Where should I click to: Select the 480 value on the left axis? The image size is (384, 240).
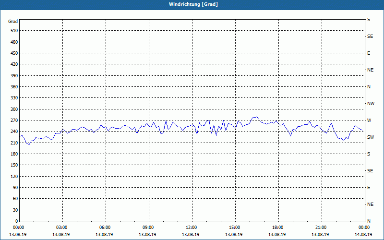click(14, 42)
